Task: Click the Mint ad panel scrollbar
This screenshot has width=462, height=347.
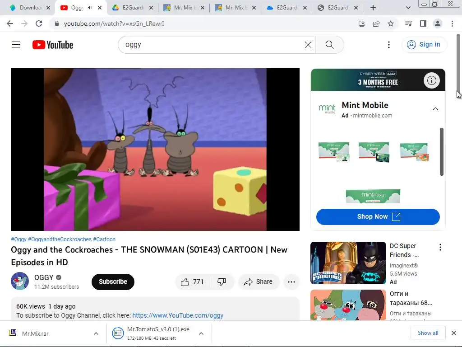Action: click(441, 152)
